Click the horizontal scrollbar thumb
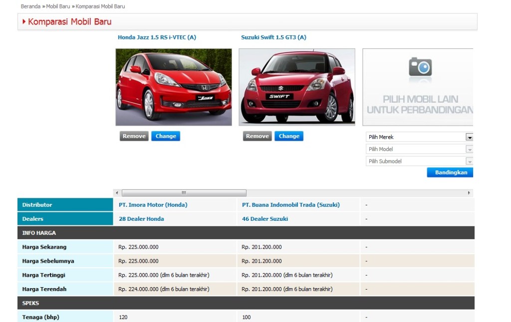511x322 pixels. pyautogui.click(x=184, y=193)
